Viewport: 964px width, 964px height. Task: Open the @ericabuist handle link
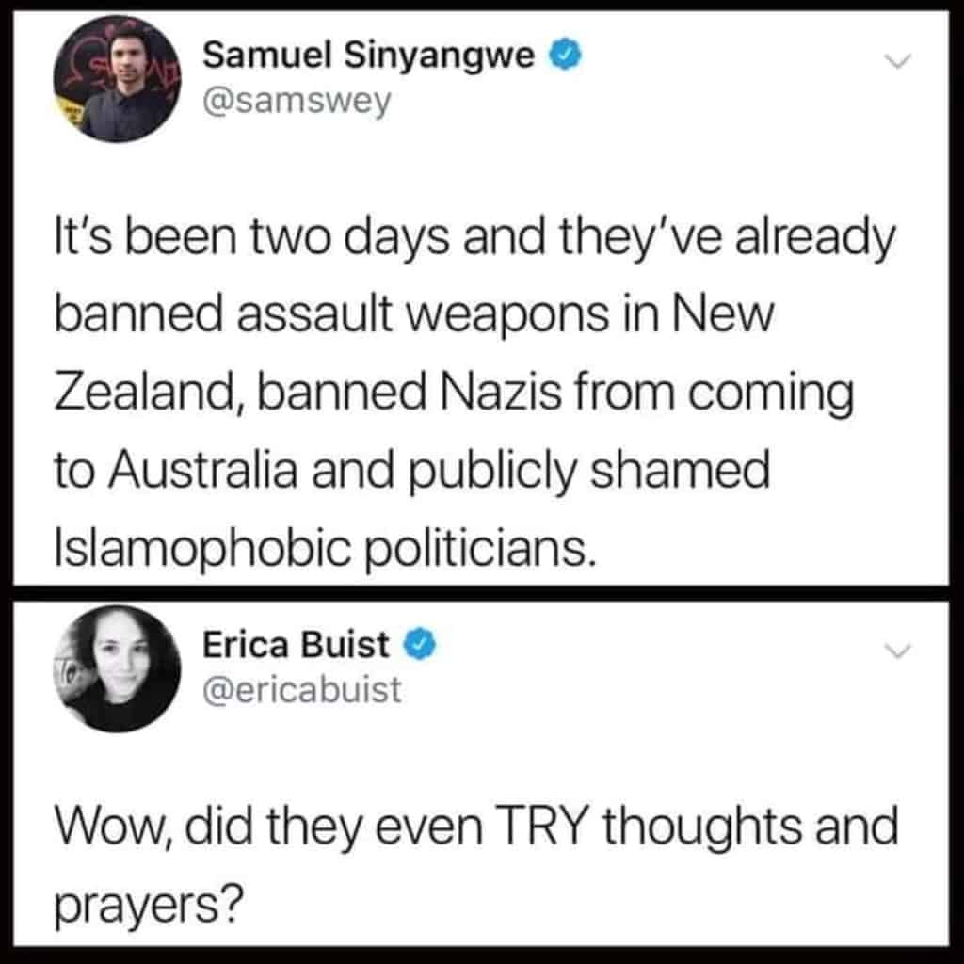click(x=302, y=690)
